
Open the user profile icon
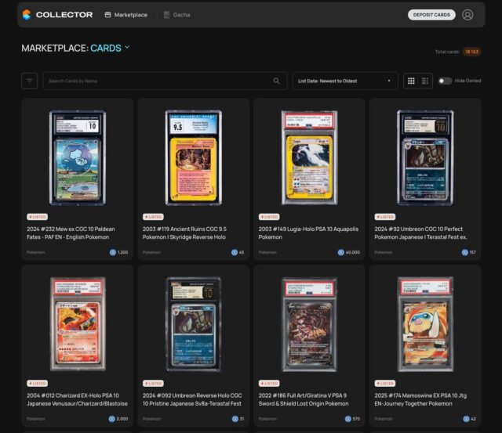tap(467, 15)
